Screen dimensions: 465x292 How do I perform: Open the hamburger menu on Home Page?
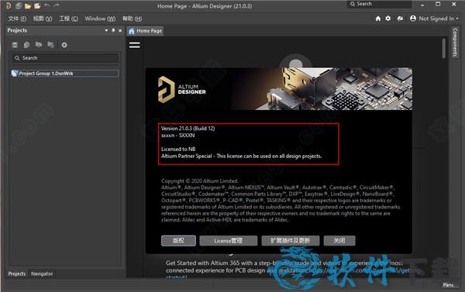134,45
